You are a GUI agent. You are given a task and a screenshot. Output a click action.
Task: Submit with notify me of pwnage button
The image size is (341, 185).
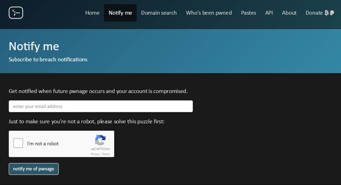(34, 169)
